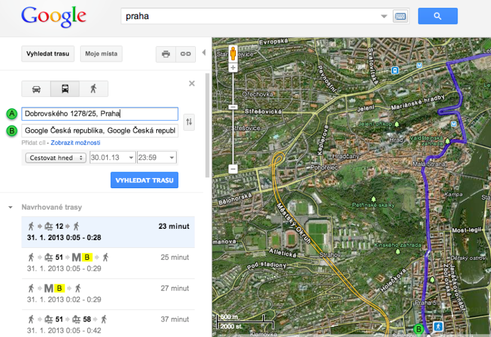Select the car driving mode

[x=37, y=89]
